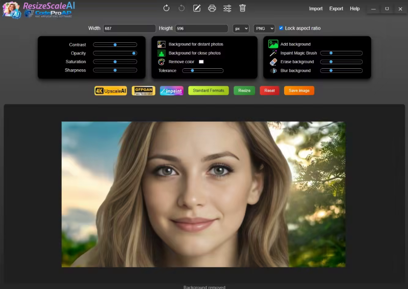Click the 4K UpscaleAI button

click(111, 91)
